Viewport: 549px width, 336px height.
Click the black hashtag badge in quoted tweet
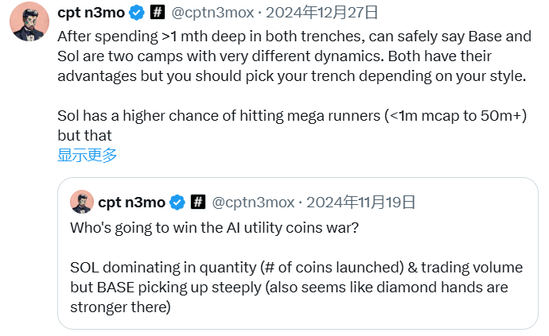(198, 203)
